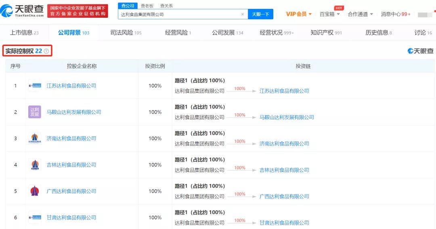Image resolution: width=436 pixels, height=229 pixels.
Task: Follow 马鞍山达利发展有限公司 link in investment chain
Action: [x=287, y=117]
